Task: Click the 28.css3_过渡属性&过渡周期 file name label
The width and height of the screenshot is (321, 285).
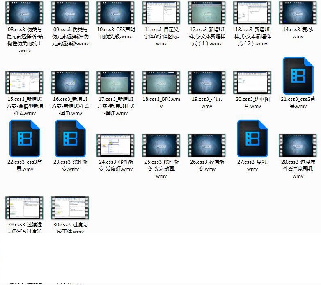Action: pos(298,169)
